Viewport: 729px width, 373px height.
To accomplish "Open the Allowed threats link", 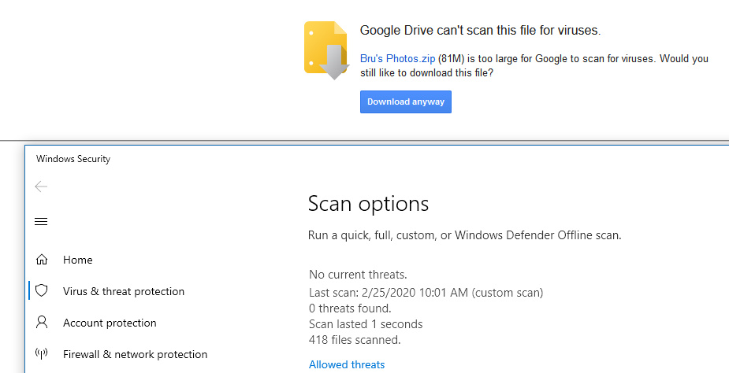I will pos(347,364).
